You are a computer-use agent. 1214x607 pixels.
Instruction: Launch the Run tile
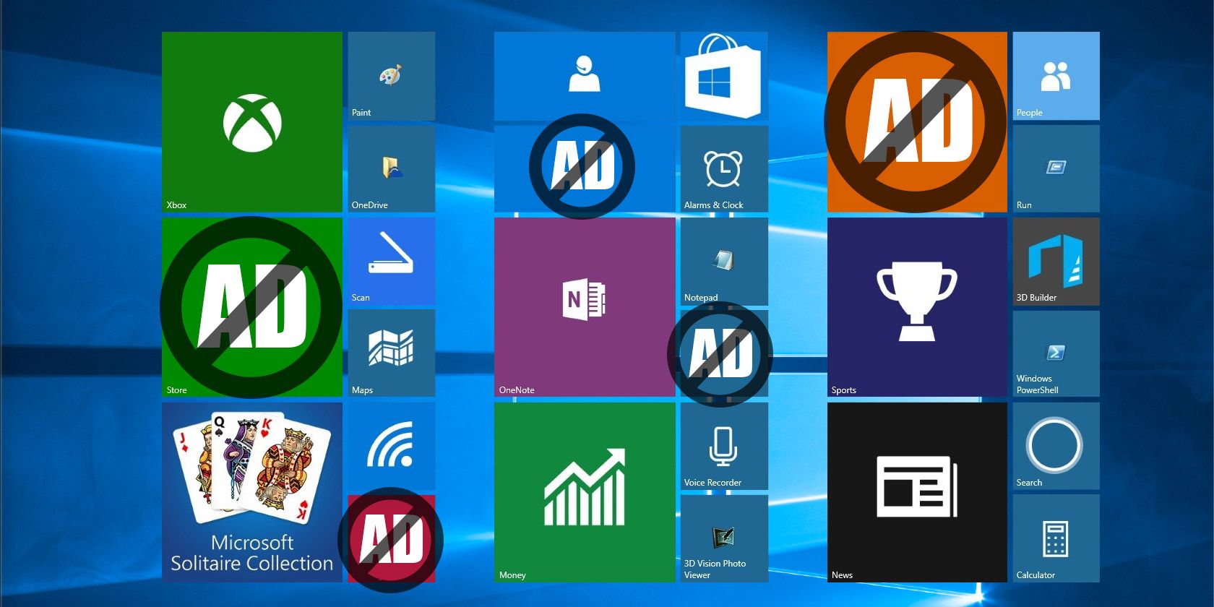(1056, 169)
